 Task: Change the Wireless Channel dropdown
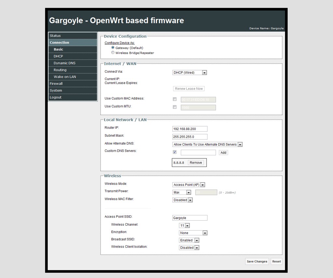click(x=187, y=225)
